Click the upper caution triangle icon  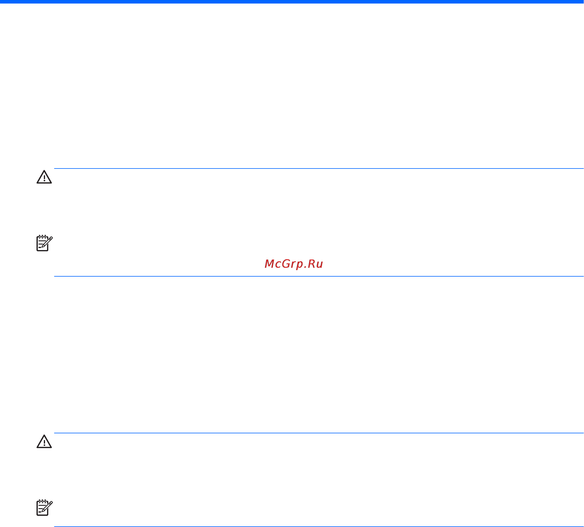[44, 177]
